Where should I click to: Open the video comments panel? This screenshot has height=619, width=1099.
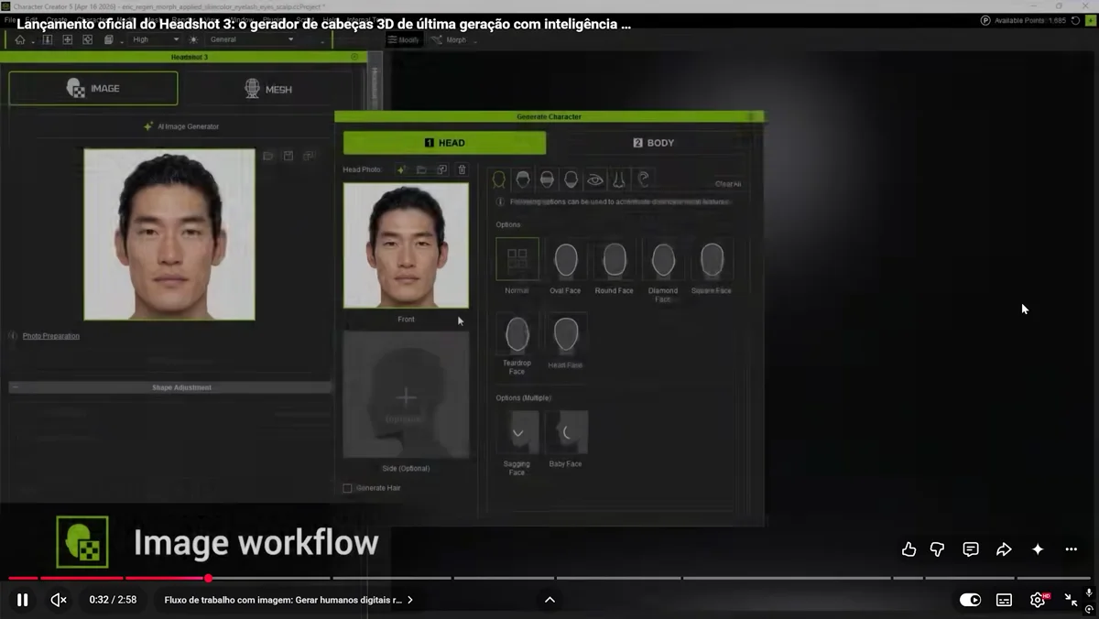tap(971, 549)
